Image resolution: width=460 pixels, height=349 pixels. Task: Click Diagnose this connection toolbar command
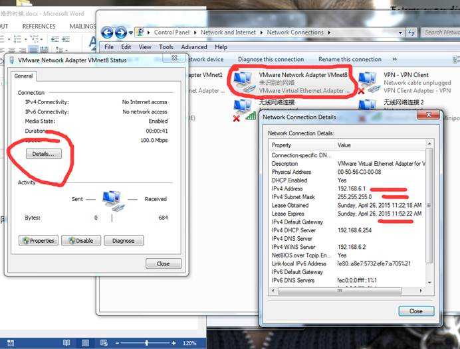[271, 59]
